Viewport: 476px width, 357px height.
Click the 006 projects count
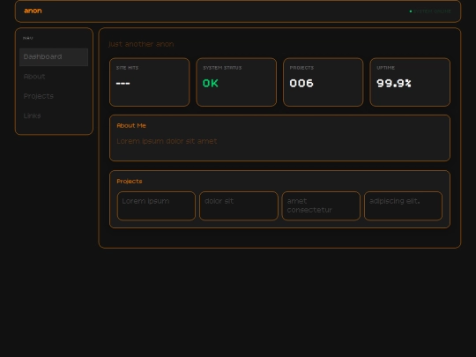(x=301, y=84)
